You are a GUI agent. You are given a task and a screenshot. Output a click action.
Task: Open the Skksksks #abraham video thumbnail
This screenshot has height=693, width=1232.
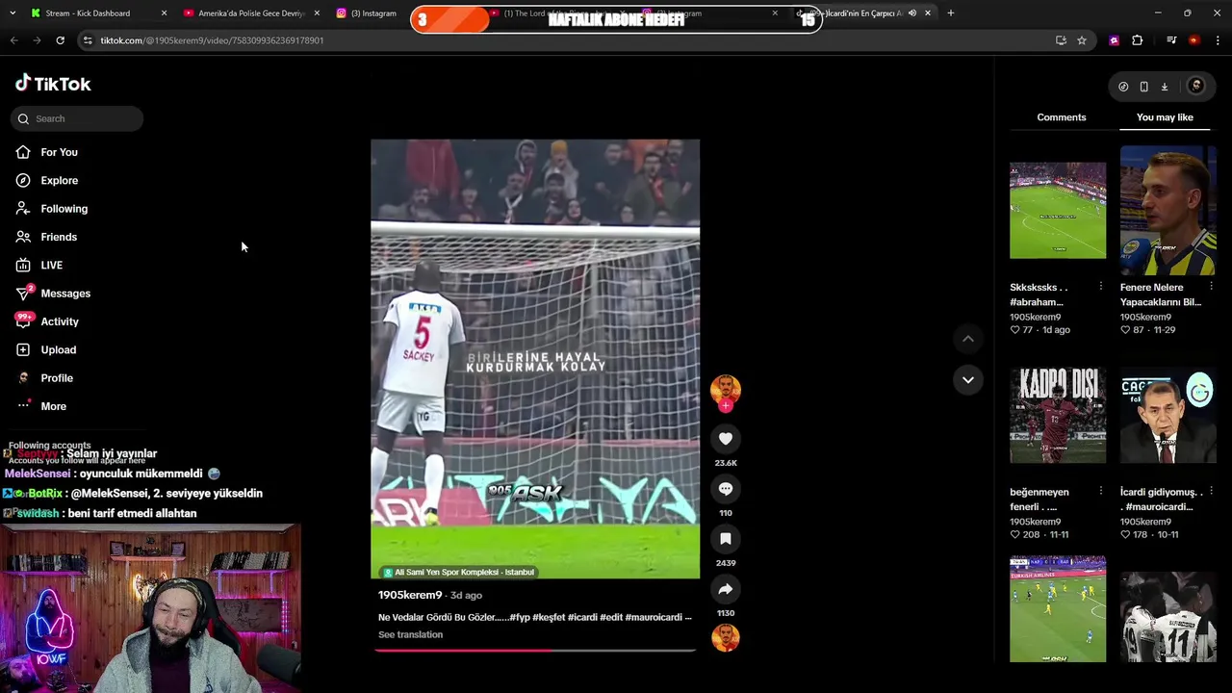(x=1058, y=210)
